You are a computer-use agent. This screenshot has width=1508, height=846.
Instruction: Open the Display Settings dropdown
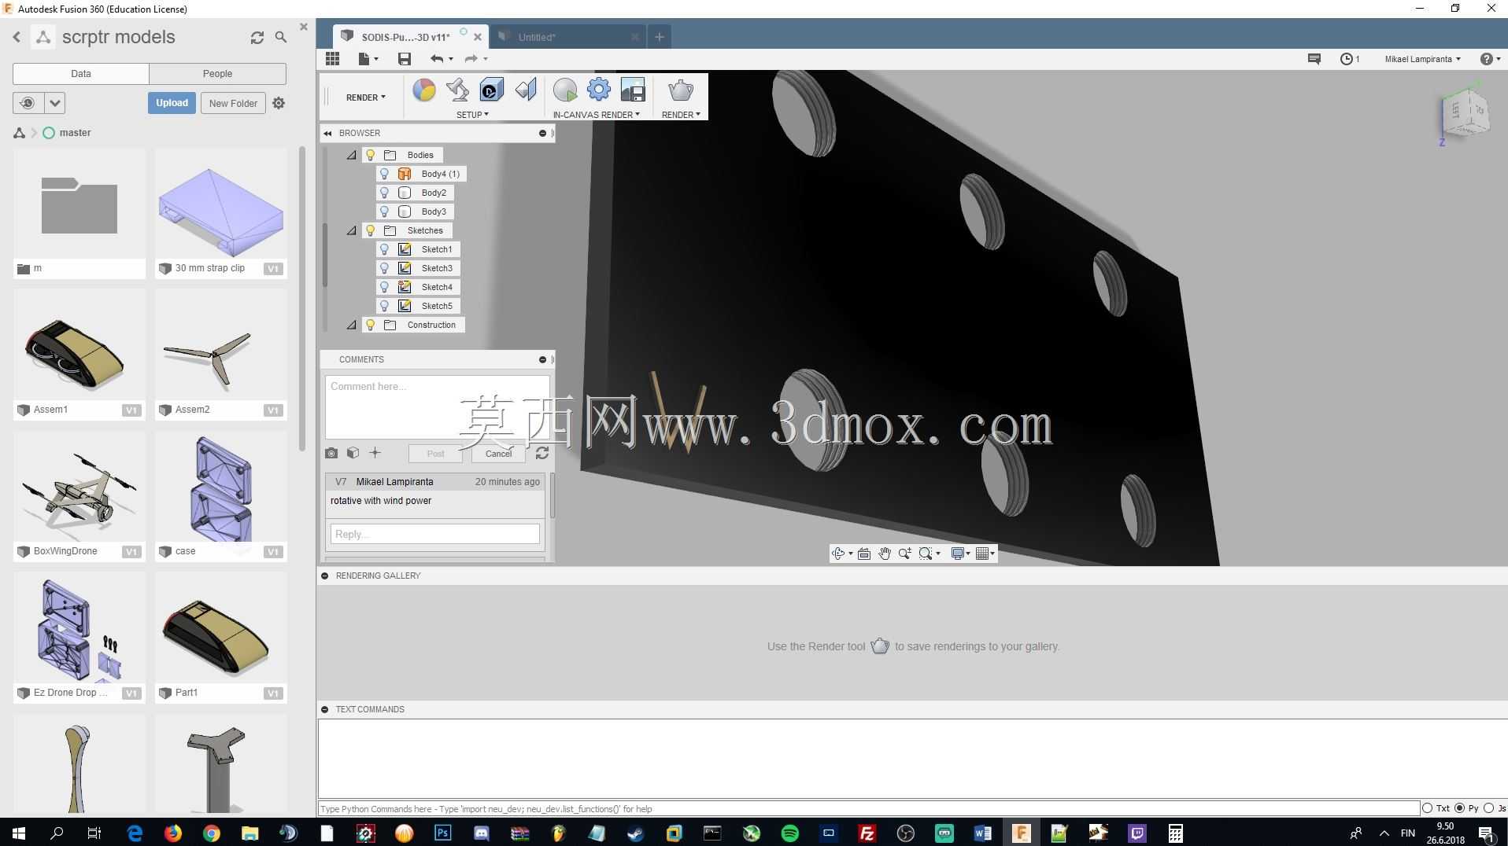(x=960, y=554)
